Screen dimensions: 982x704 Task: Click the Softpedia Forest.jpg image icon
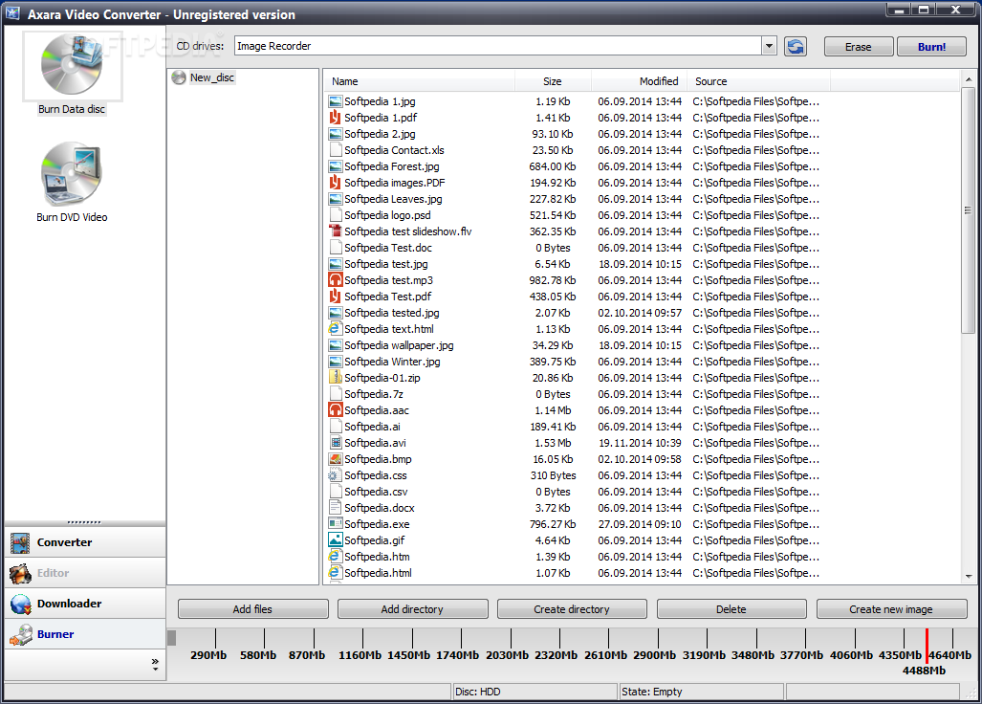click(336, 166)
